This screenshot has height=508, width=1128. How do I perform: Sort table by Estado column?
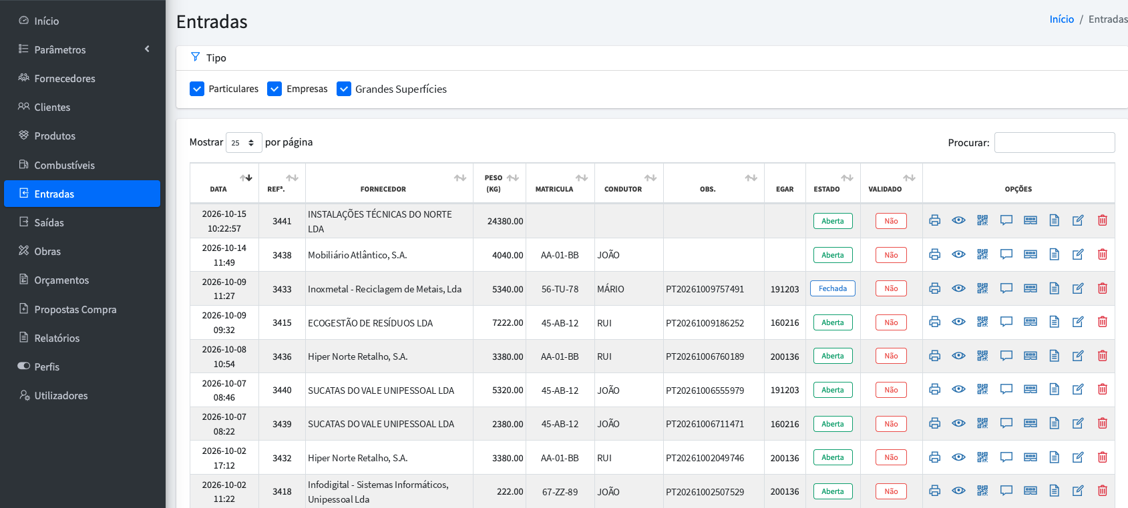[x=833, y=183]
